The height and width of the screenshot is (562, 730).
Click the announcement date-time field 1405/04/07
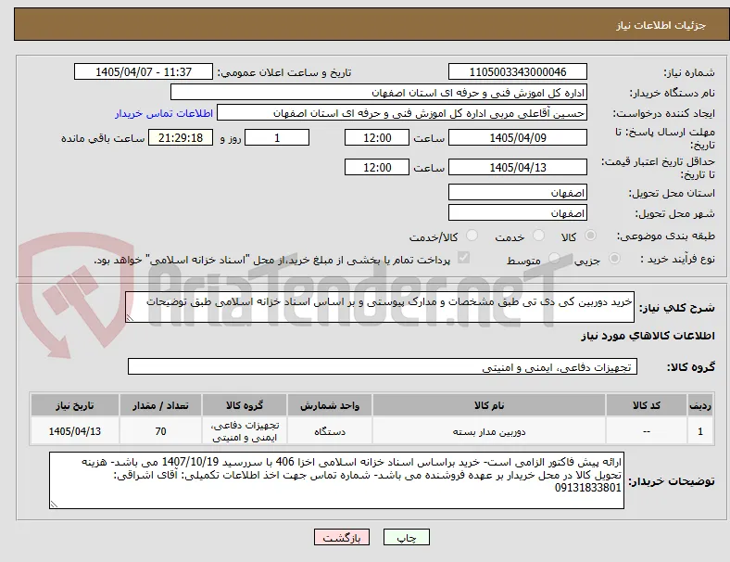pyautogui.click(x=144, y=71)
